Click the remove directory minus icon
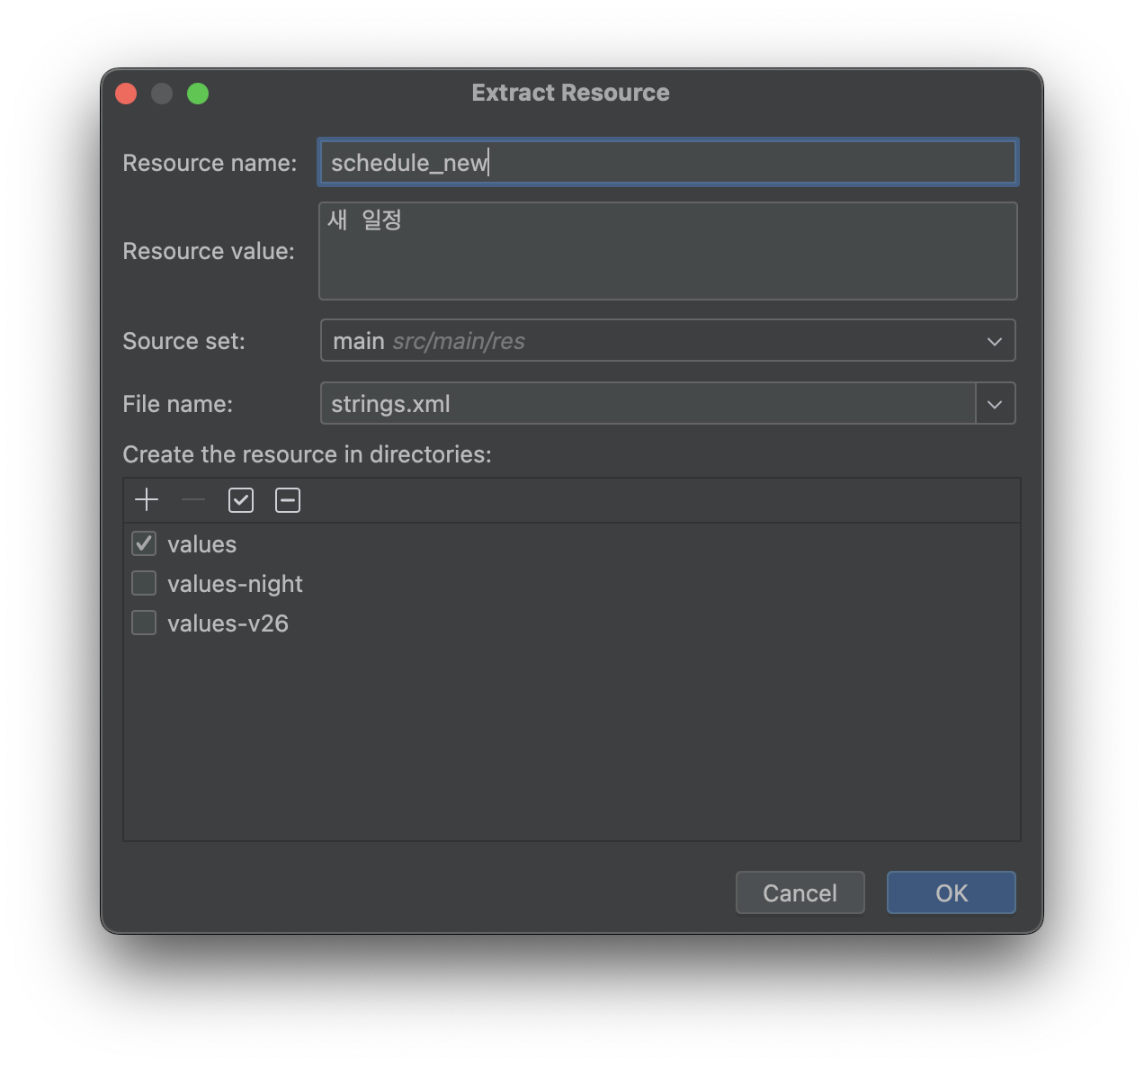 (193, 500)
